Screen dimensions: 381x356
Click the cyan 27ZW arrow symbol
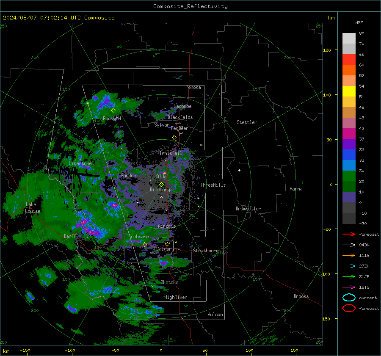pos(349,266)
